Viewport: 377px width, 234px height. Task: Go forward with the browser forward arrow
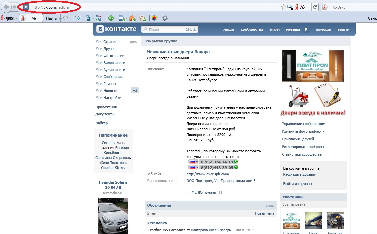tap(15, 7)
